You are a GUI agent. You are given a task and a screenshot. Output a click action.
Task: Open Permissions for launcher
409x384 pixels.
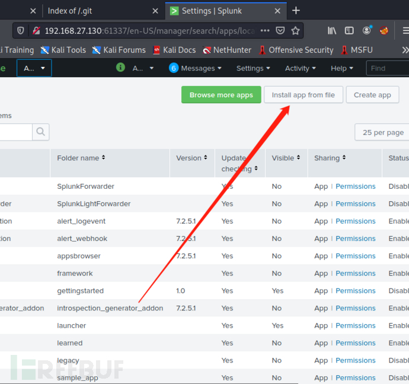coord(355,326)
